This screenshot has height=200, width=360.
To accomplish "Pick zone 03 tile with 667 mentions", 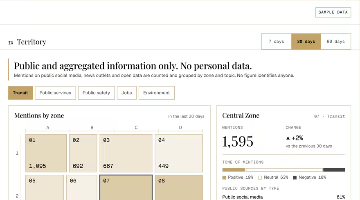I will point(126,153).
